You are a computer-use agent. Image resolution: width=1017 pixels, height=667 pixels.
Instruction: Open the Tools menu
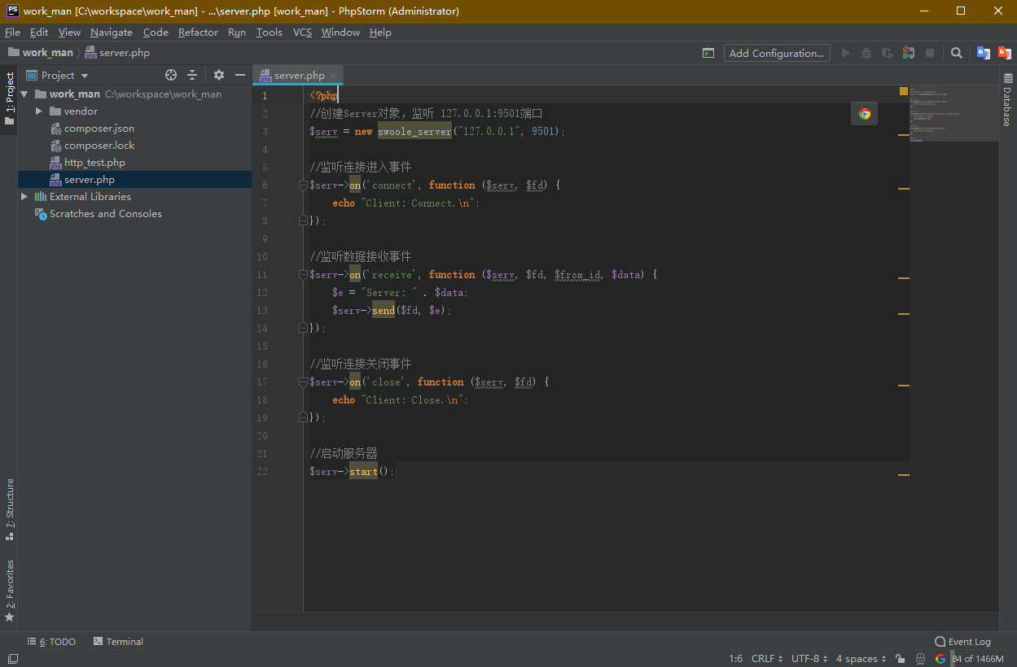[269, 33]
